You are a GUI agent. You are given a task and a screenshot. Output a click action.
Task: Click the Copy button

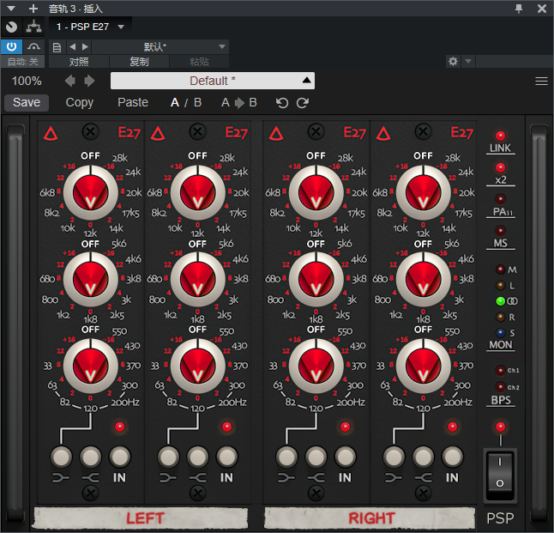(x=80, y=103)
